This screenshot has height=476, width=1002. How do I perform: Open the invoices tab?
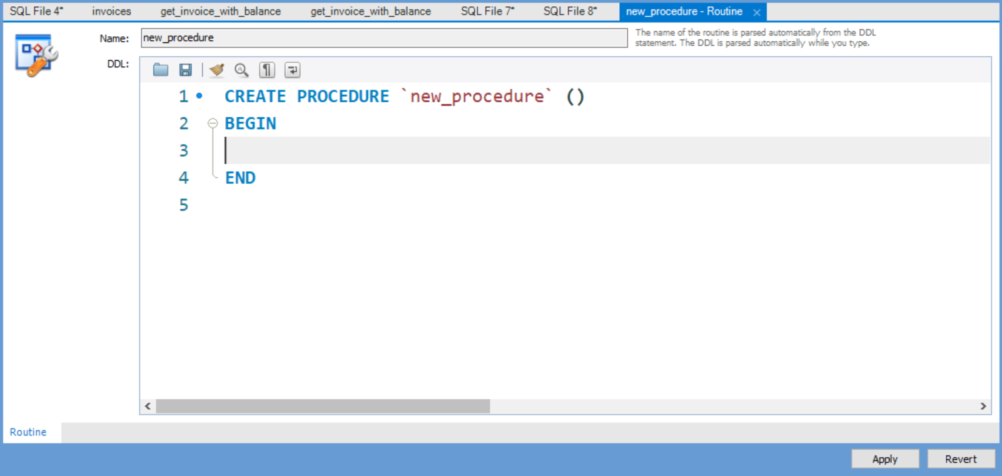[x=111, y=11]
